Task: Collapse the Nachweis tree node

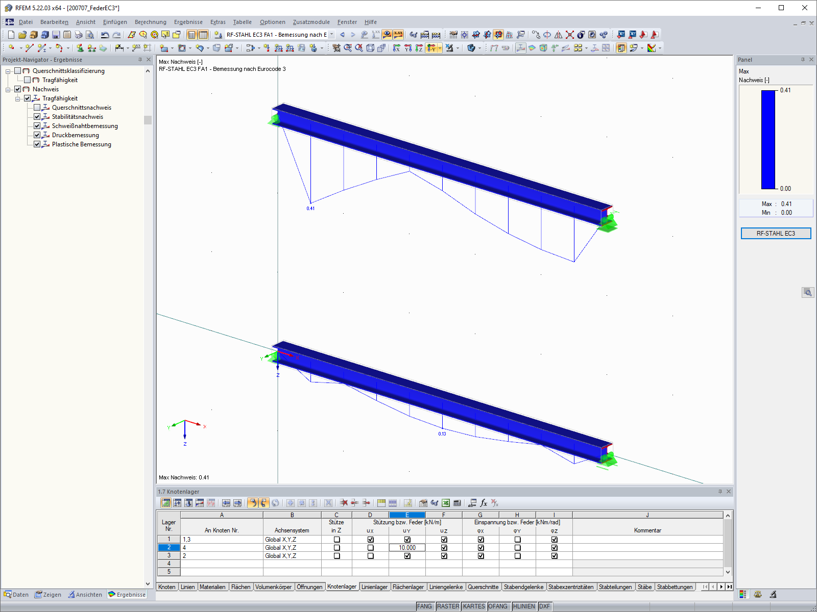Action: (8, 89)
